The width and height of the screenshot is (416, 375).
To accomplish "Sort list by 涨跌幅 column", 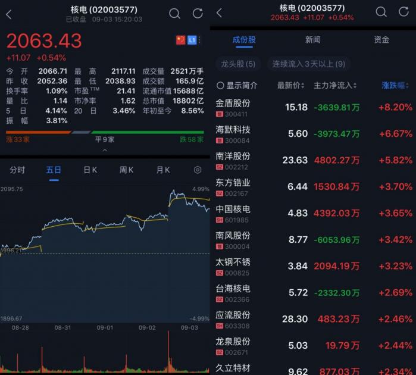I will click(396, 85).
